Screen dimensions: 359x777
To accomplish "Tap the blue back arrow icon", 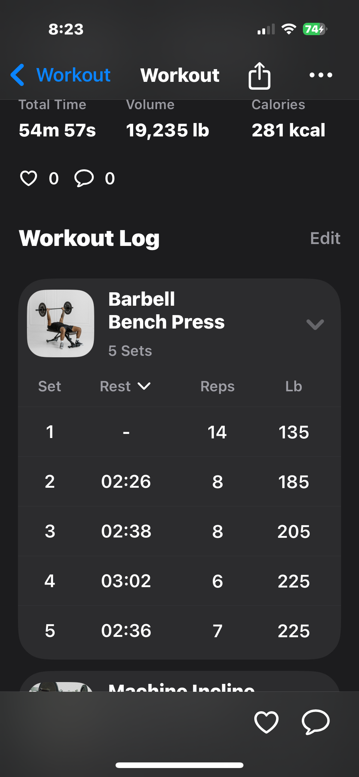I will tap(18, 75).
